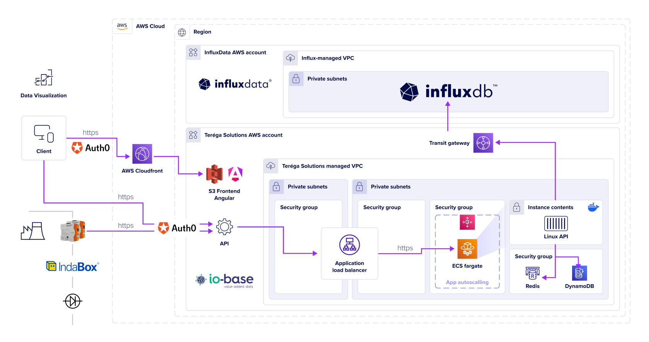Click the 'DynamoDB' label

579,286
